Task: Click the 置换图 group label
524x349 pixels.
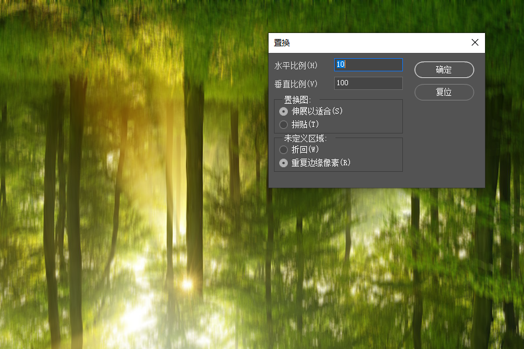Action: (298, 100)
